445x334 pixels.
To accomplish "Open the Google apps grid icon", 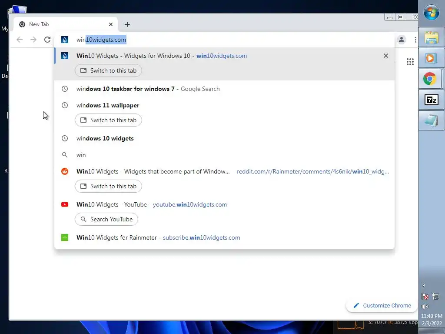I will tap(410, 62).
